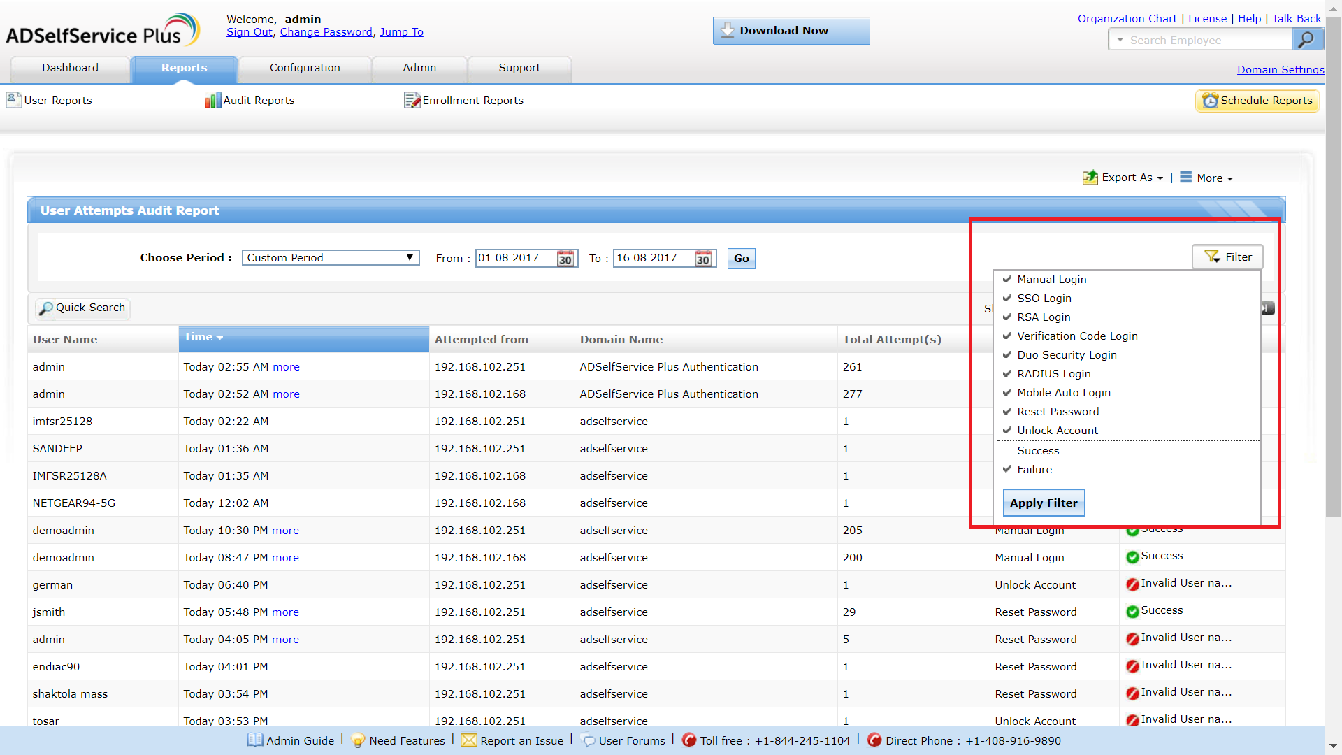Open the Dashboard tab
1342x755 pixels.
coord(70,68)
